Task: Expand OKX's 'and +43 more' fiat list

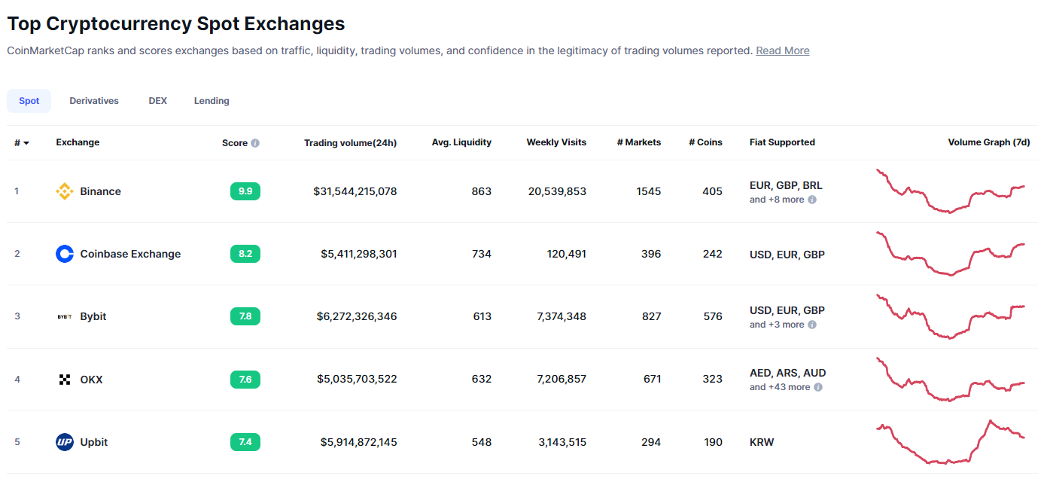Action: coord(780,387)
